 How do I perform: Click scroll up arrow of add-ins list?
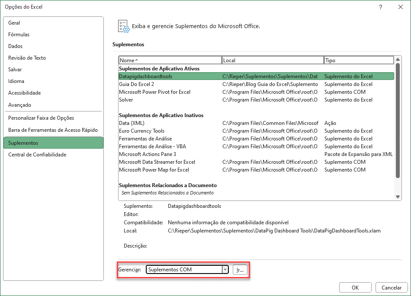click(398, 60)
